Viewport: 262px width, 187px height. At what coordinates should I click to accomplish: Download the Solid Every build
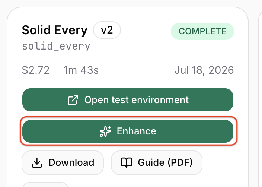click(x=63, y=163)
